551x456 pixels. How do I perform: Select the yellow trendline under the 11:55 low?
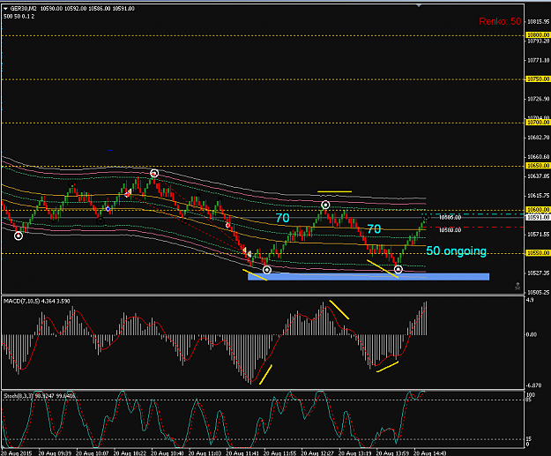coord(255,275)
